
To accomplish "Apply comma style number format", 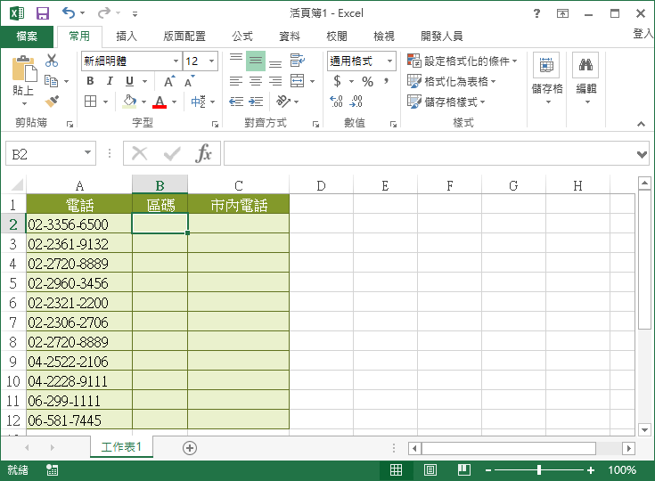I will pos(387,81).
